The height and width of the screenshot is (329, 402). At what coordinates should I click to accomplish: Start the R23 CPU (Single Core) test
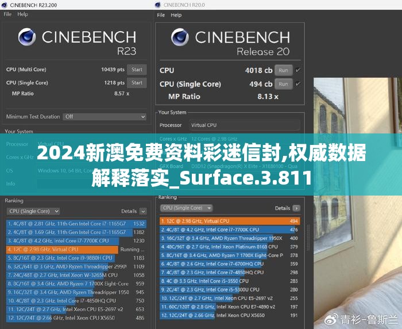pos(137,83)
